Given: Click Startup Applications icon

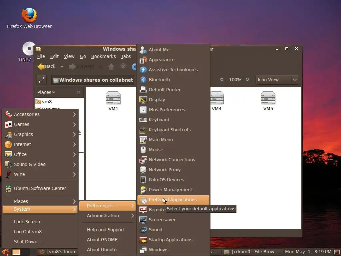Looking at the screenshot, I should point(143,240).
